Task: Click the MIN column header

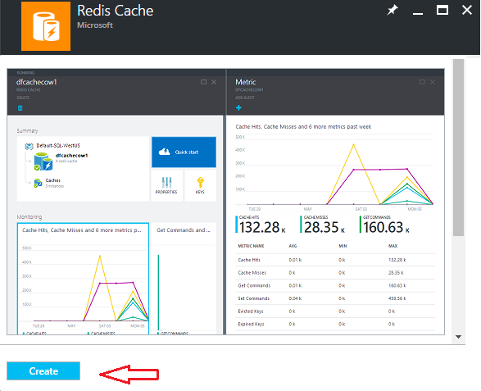Action: pos(343,246)
